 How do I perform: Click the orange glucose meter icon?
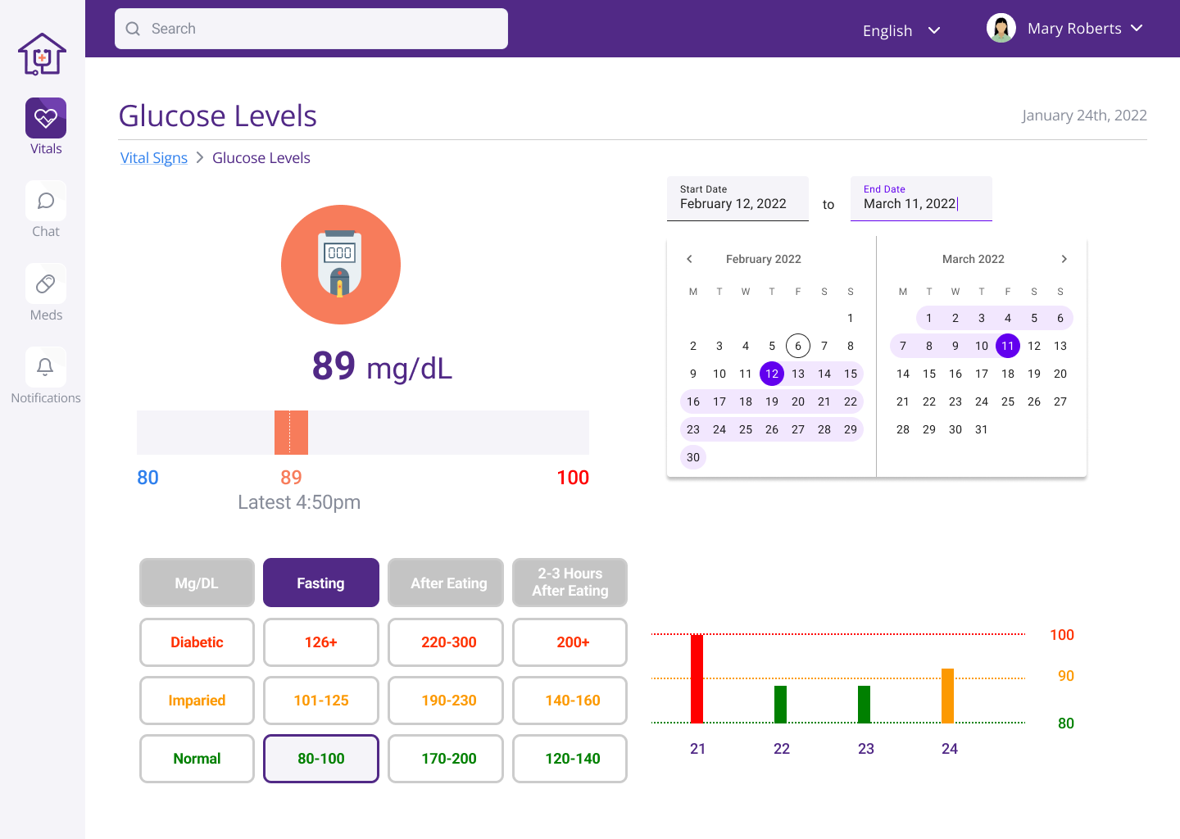pyautogui.click(x=341, y=265)
